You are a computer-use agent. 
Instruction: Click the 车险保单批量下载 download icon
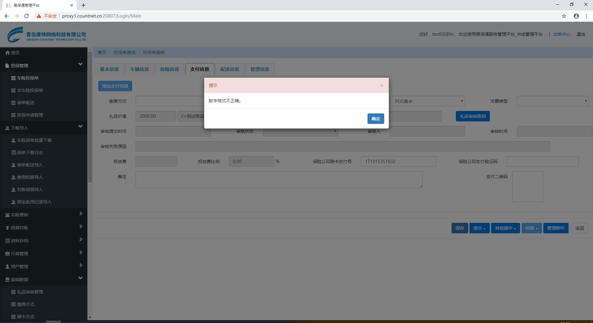click(x=13, y=140)
